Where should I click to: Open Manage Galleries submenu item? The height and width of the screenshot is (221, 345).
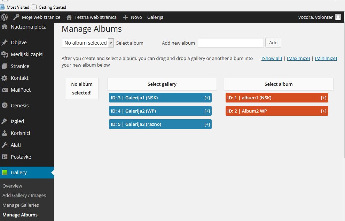point(21,205)
